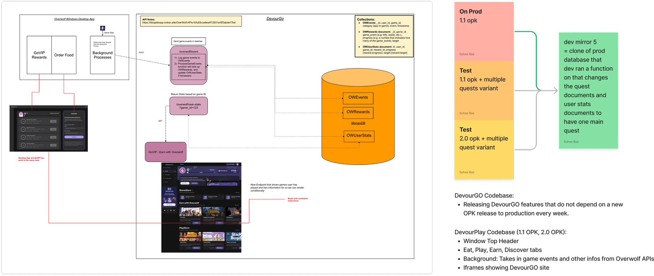The height and width of the screenshot is (276, 654).
Task: Select the orange Test 1.1 opk sticky note
Action: pyautogui.click(x=484, y=91)
